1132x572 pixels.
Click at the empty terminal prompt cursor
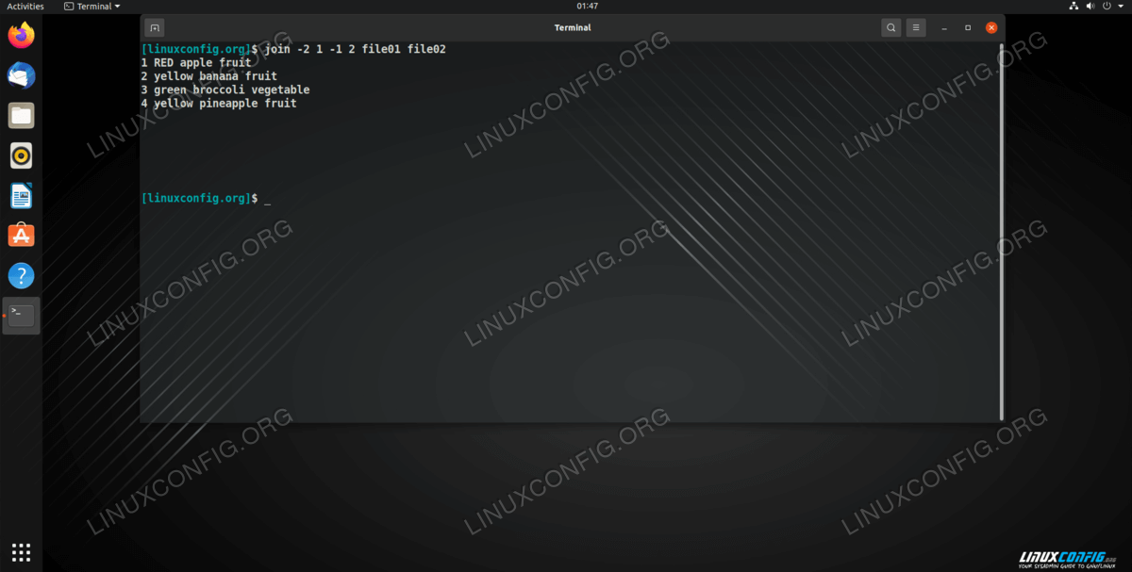[268, 199]
